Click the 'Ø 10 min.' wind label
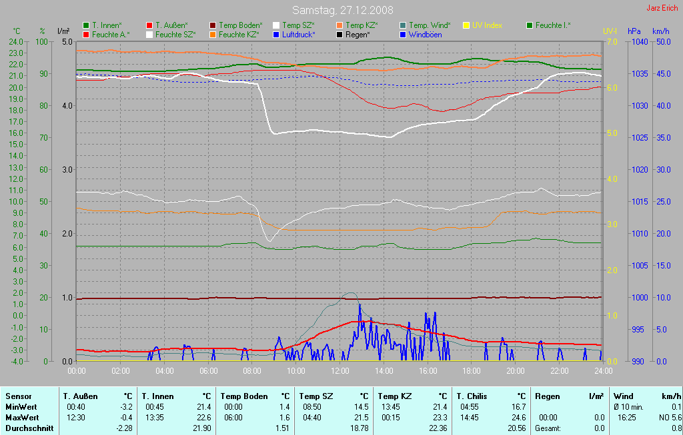The width and height of the screenshot is (683, 435). [628, 407]
